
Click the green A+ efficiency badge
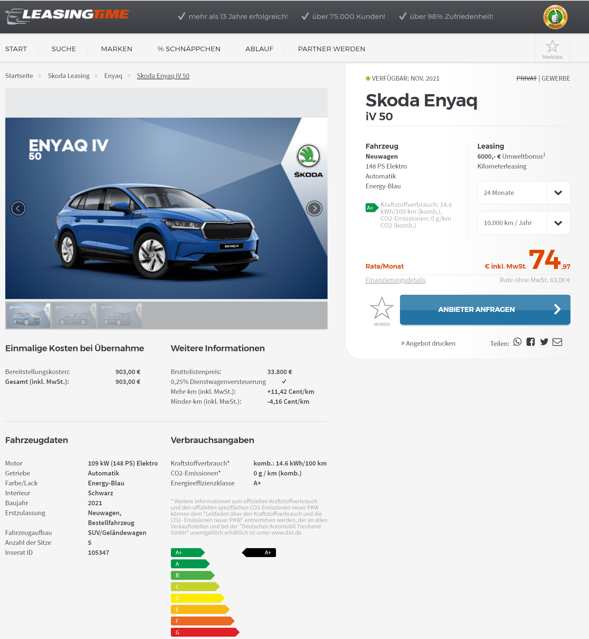coord(372,208)
